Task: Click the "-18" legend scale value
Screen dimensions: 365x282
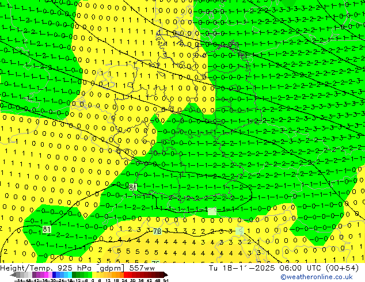Action: (x=69, y=281)
